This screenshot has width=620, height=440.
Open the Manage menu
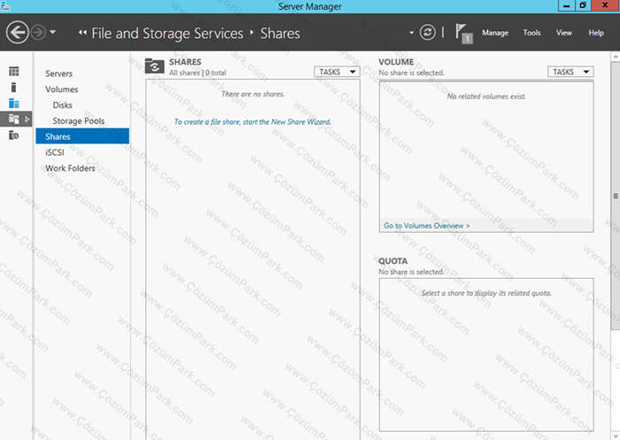pyautogui.click(x=495, y=33)
